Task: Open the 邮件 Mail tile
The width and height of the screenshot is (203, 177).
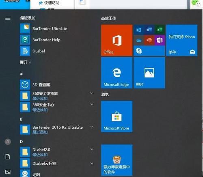Action: [182, 40]
